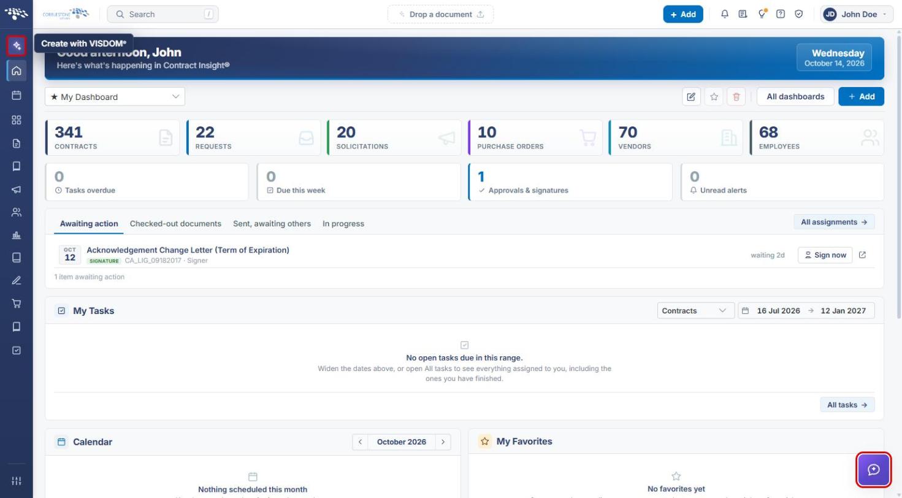Set the My Tasks start date 16 Jul 2026

coord(778,311)
